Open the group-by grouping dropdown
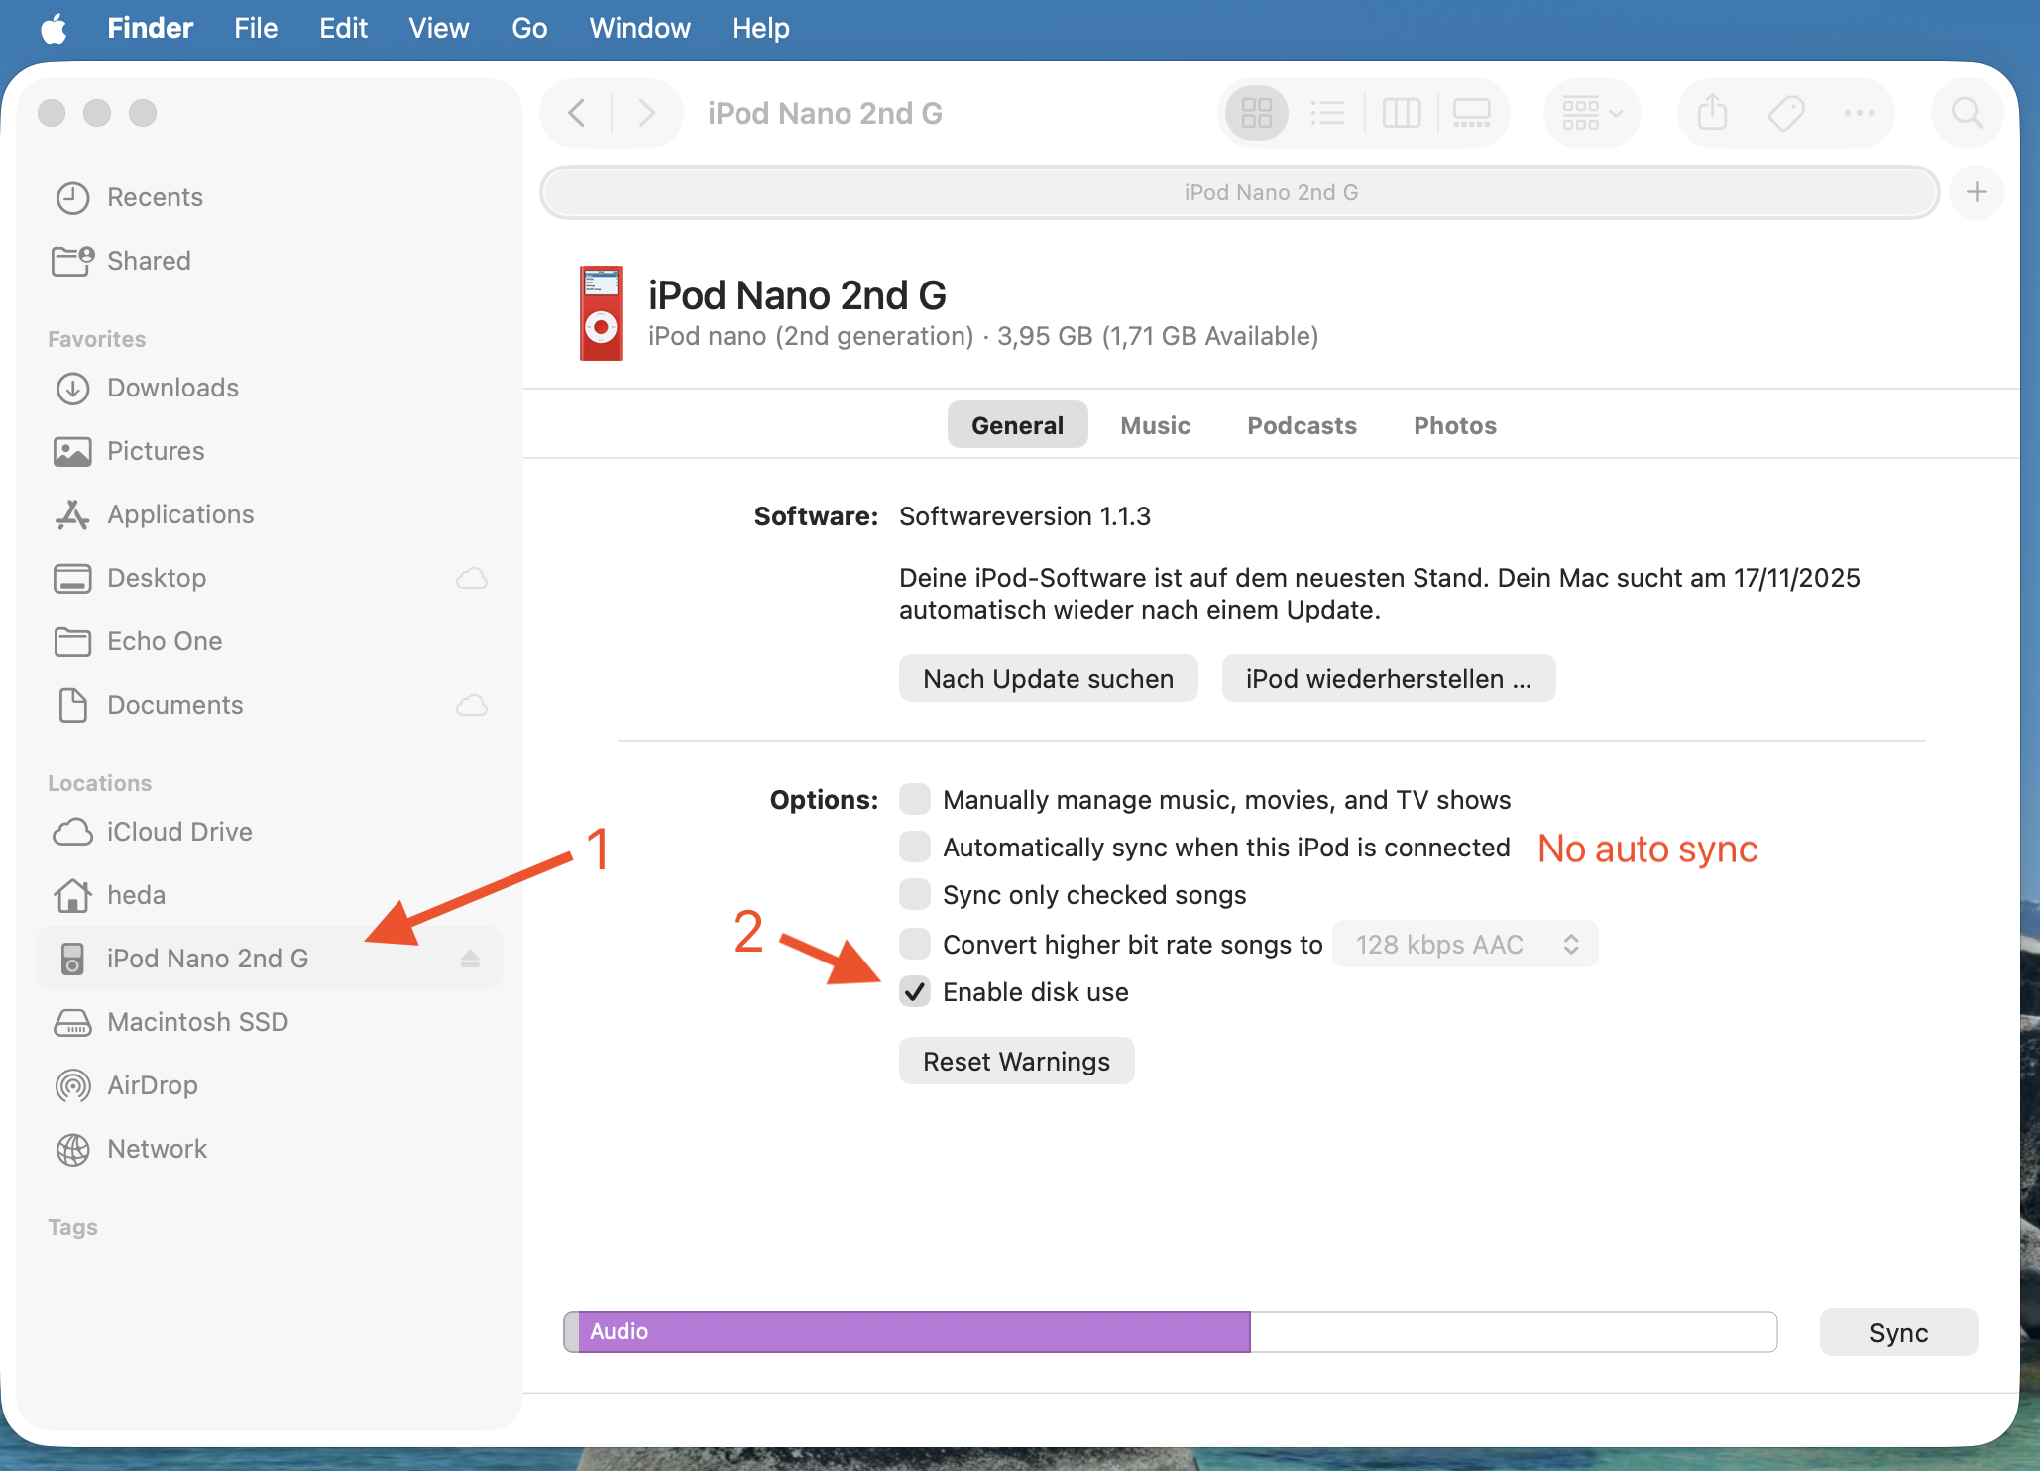Viewport: 2040px width, 1471px height. [x=1592, y=113]
